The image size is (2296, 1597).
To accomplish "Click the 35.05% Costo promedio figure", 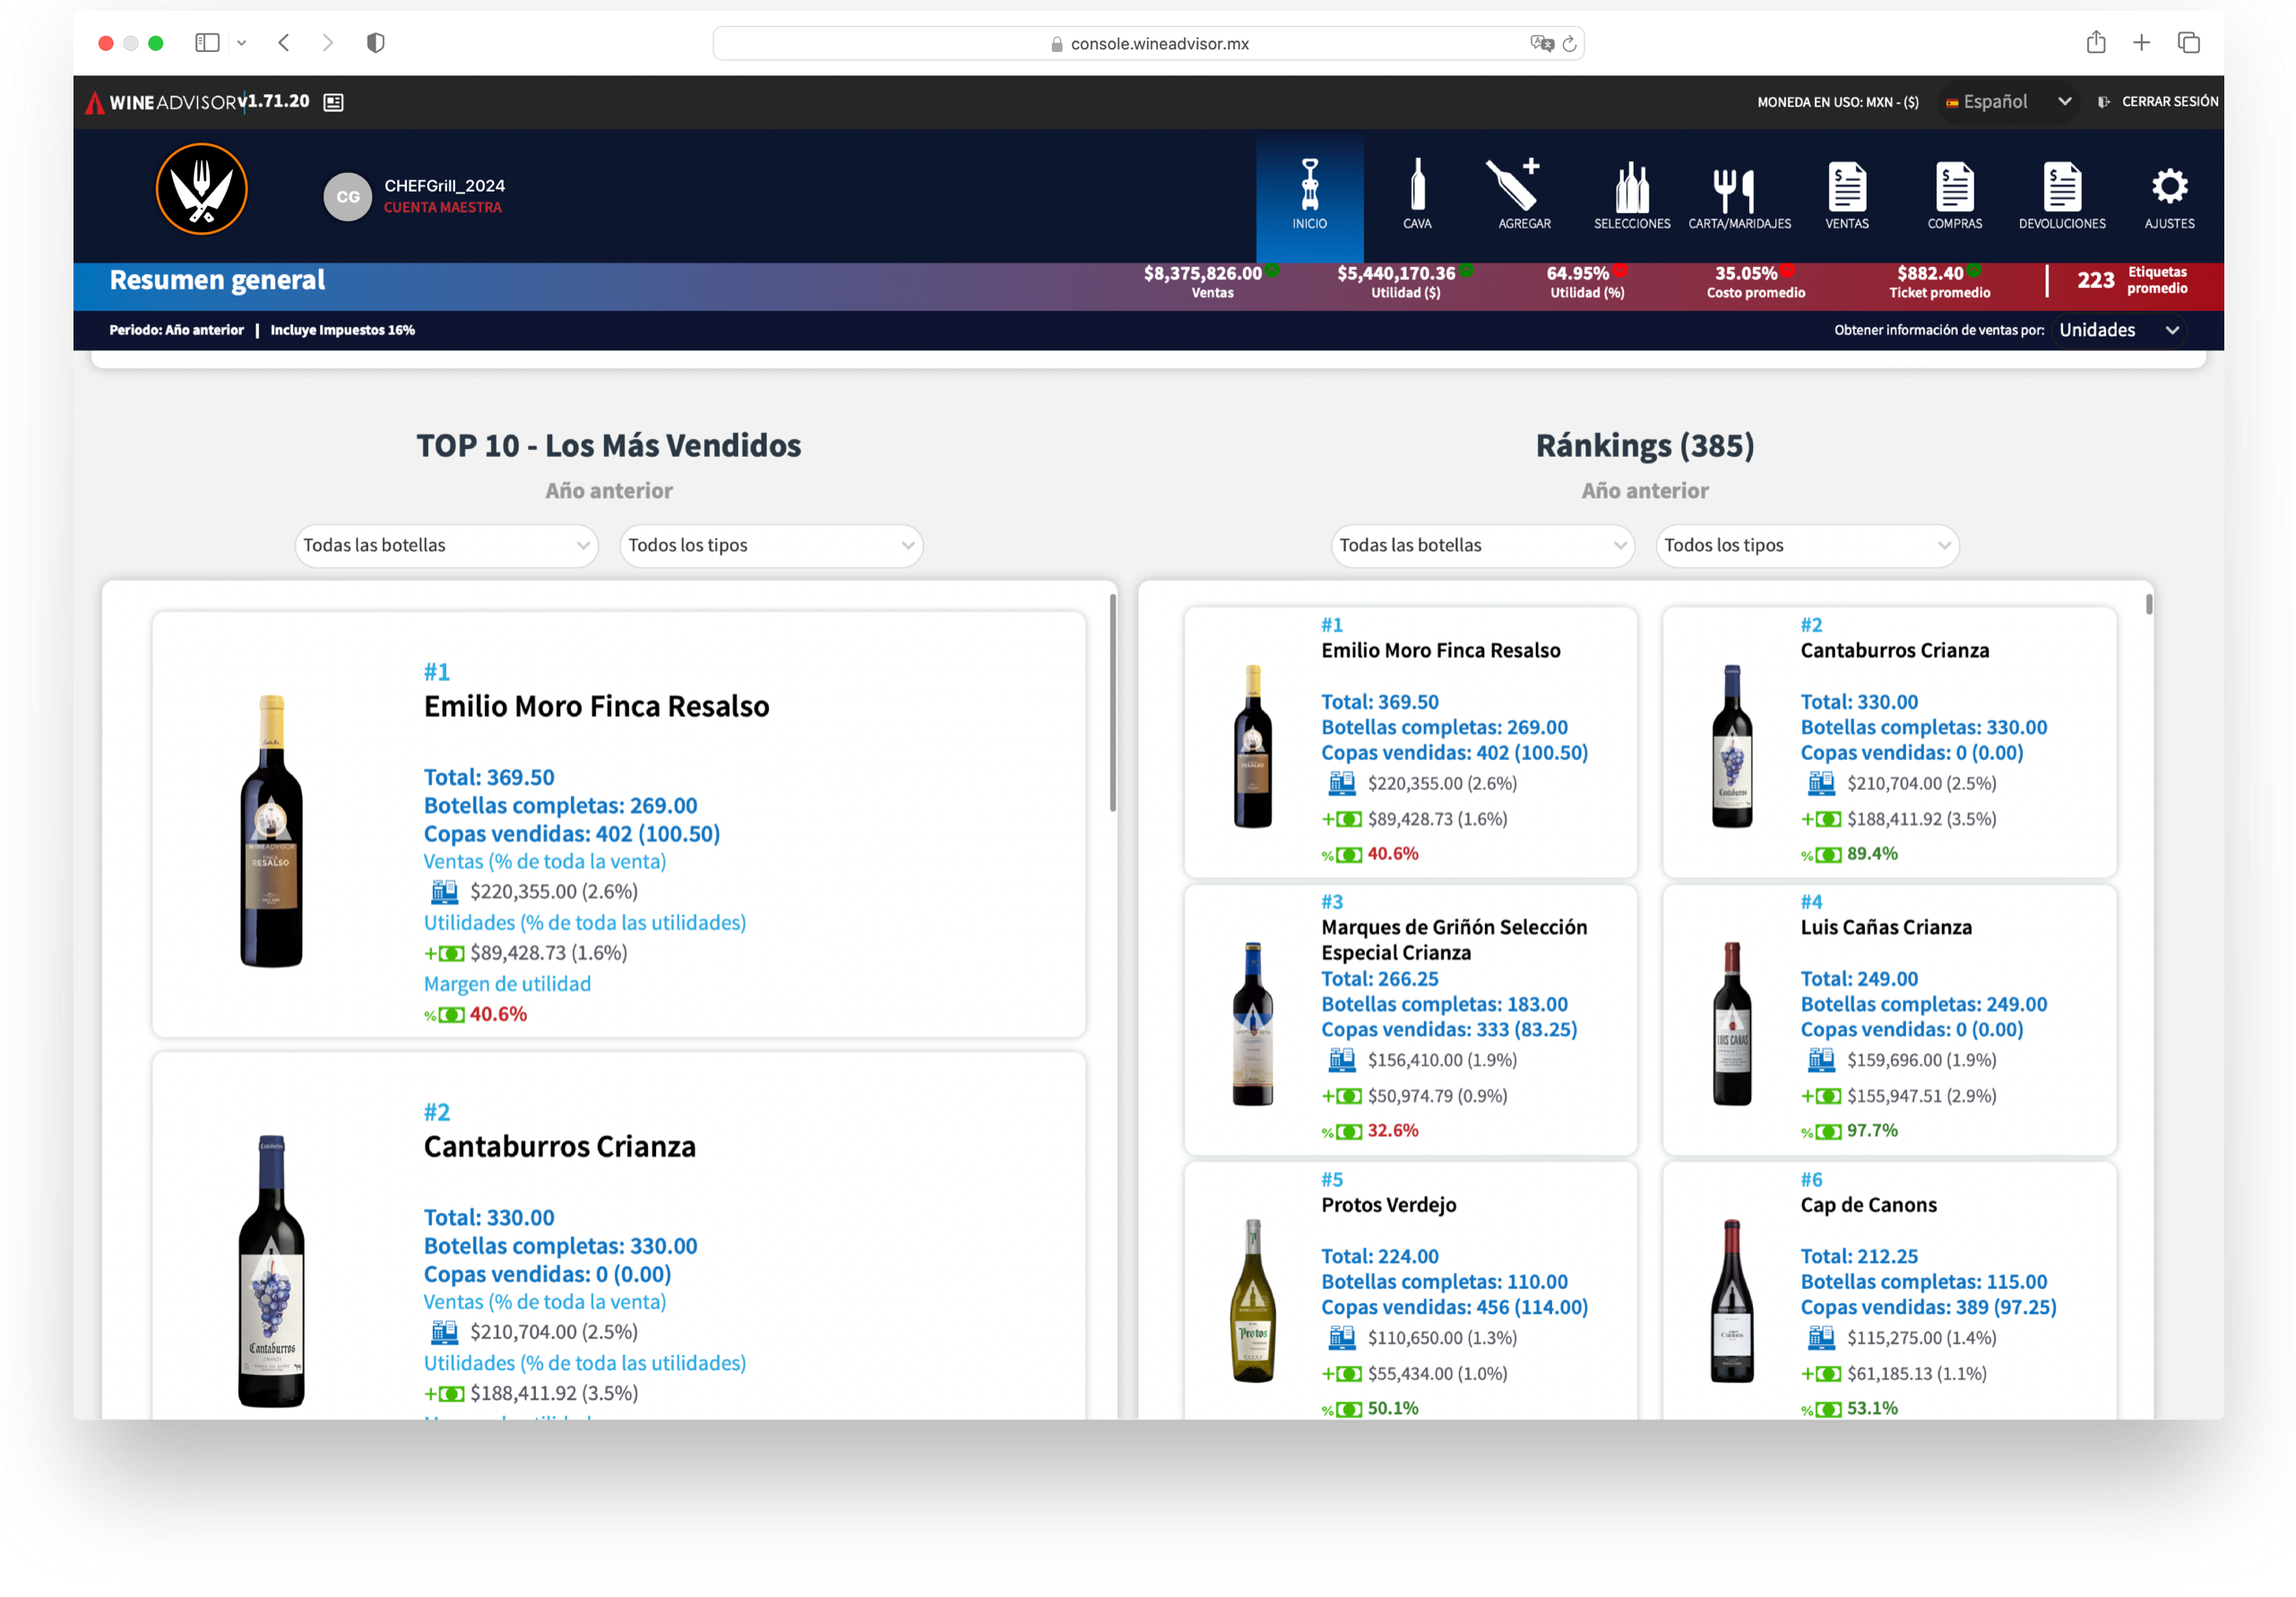I will coord(1755,281).
